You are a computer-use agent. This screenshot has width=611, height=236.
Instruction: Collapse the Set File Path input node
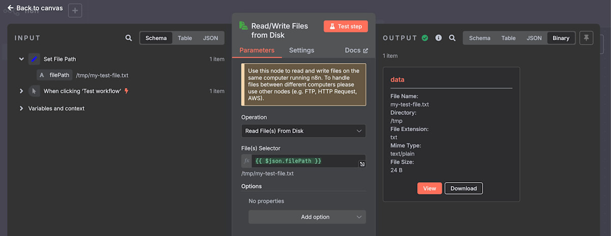[21, 59]
